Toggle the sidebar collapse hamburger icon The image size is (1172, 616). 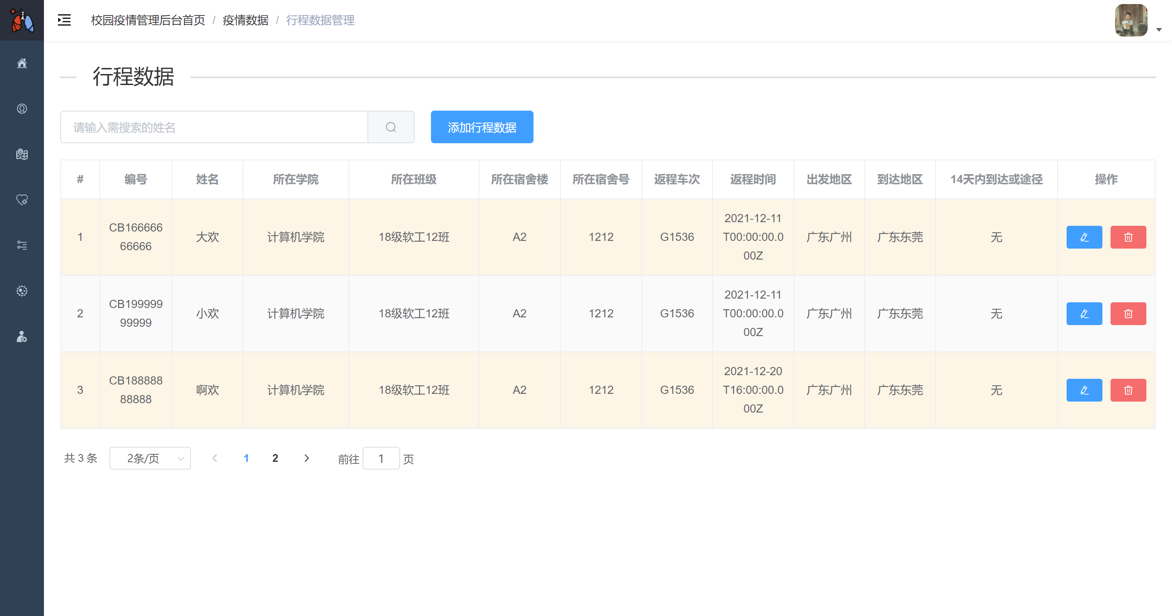pos(64,20)
